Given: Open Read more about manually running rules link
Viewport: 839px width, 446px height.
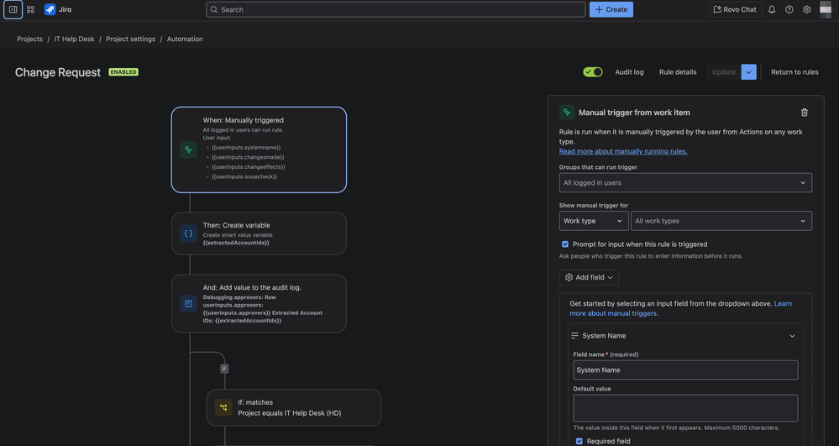Looking at the screenshot, I should pos(623,151).
